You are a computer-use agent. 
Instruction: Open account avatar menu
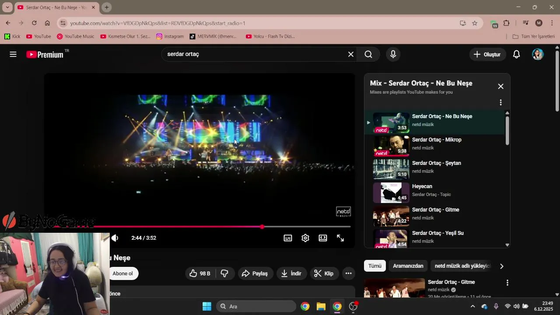point(538,54)
